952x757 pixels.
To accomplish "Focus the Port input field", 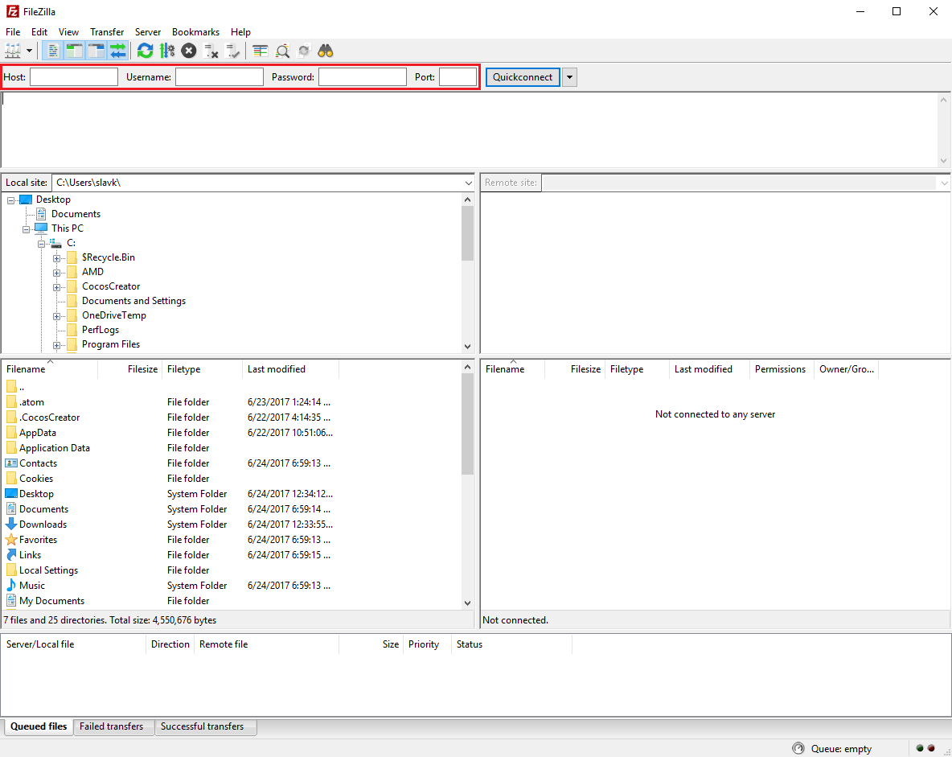I will coord(458,77).
